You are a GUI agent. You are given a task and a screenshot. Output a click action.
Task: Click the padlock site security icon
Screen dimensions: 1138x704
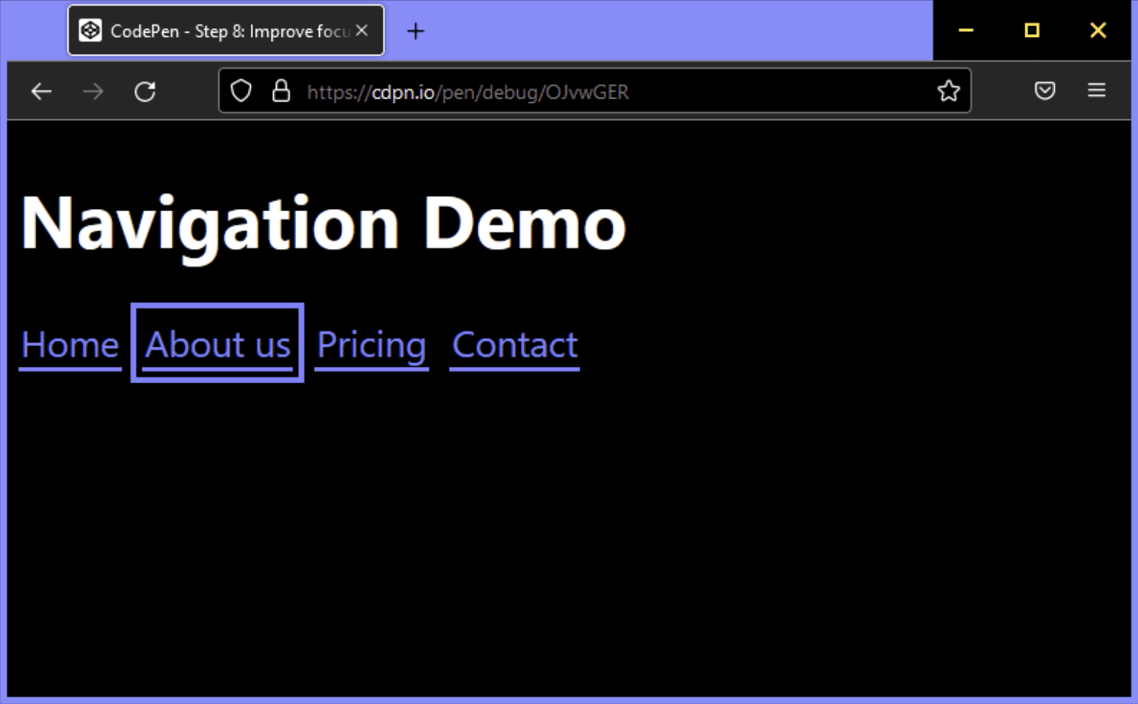pyautogui.click(x=282, y=90)
